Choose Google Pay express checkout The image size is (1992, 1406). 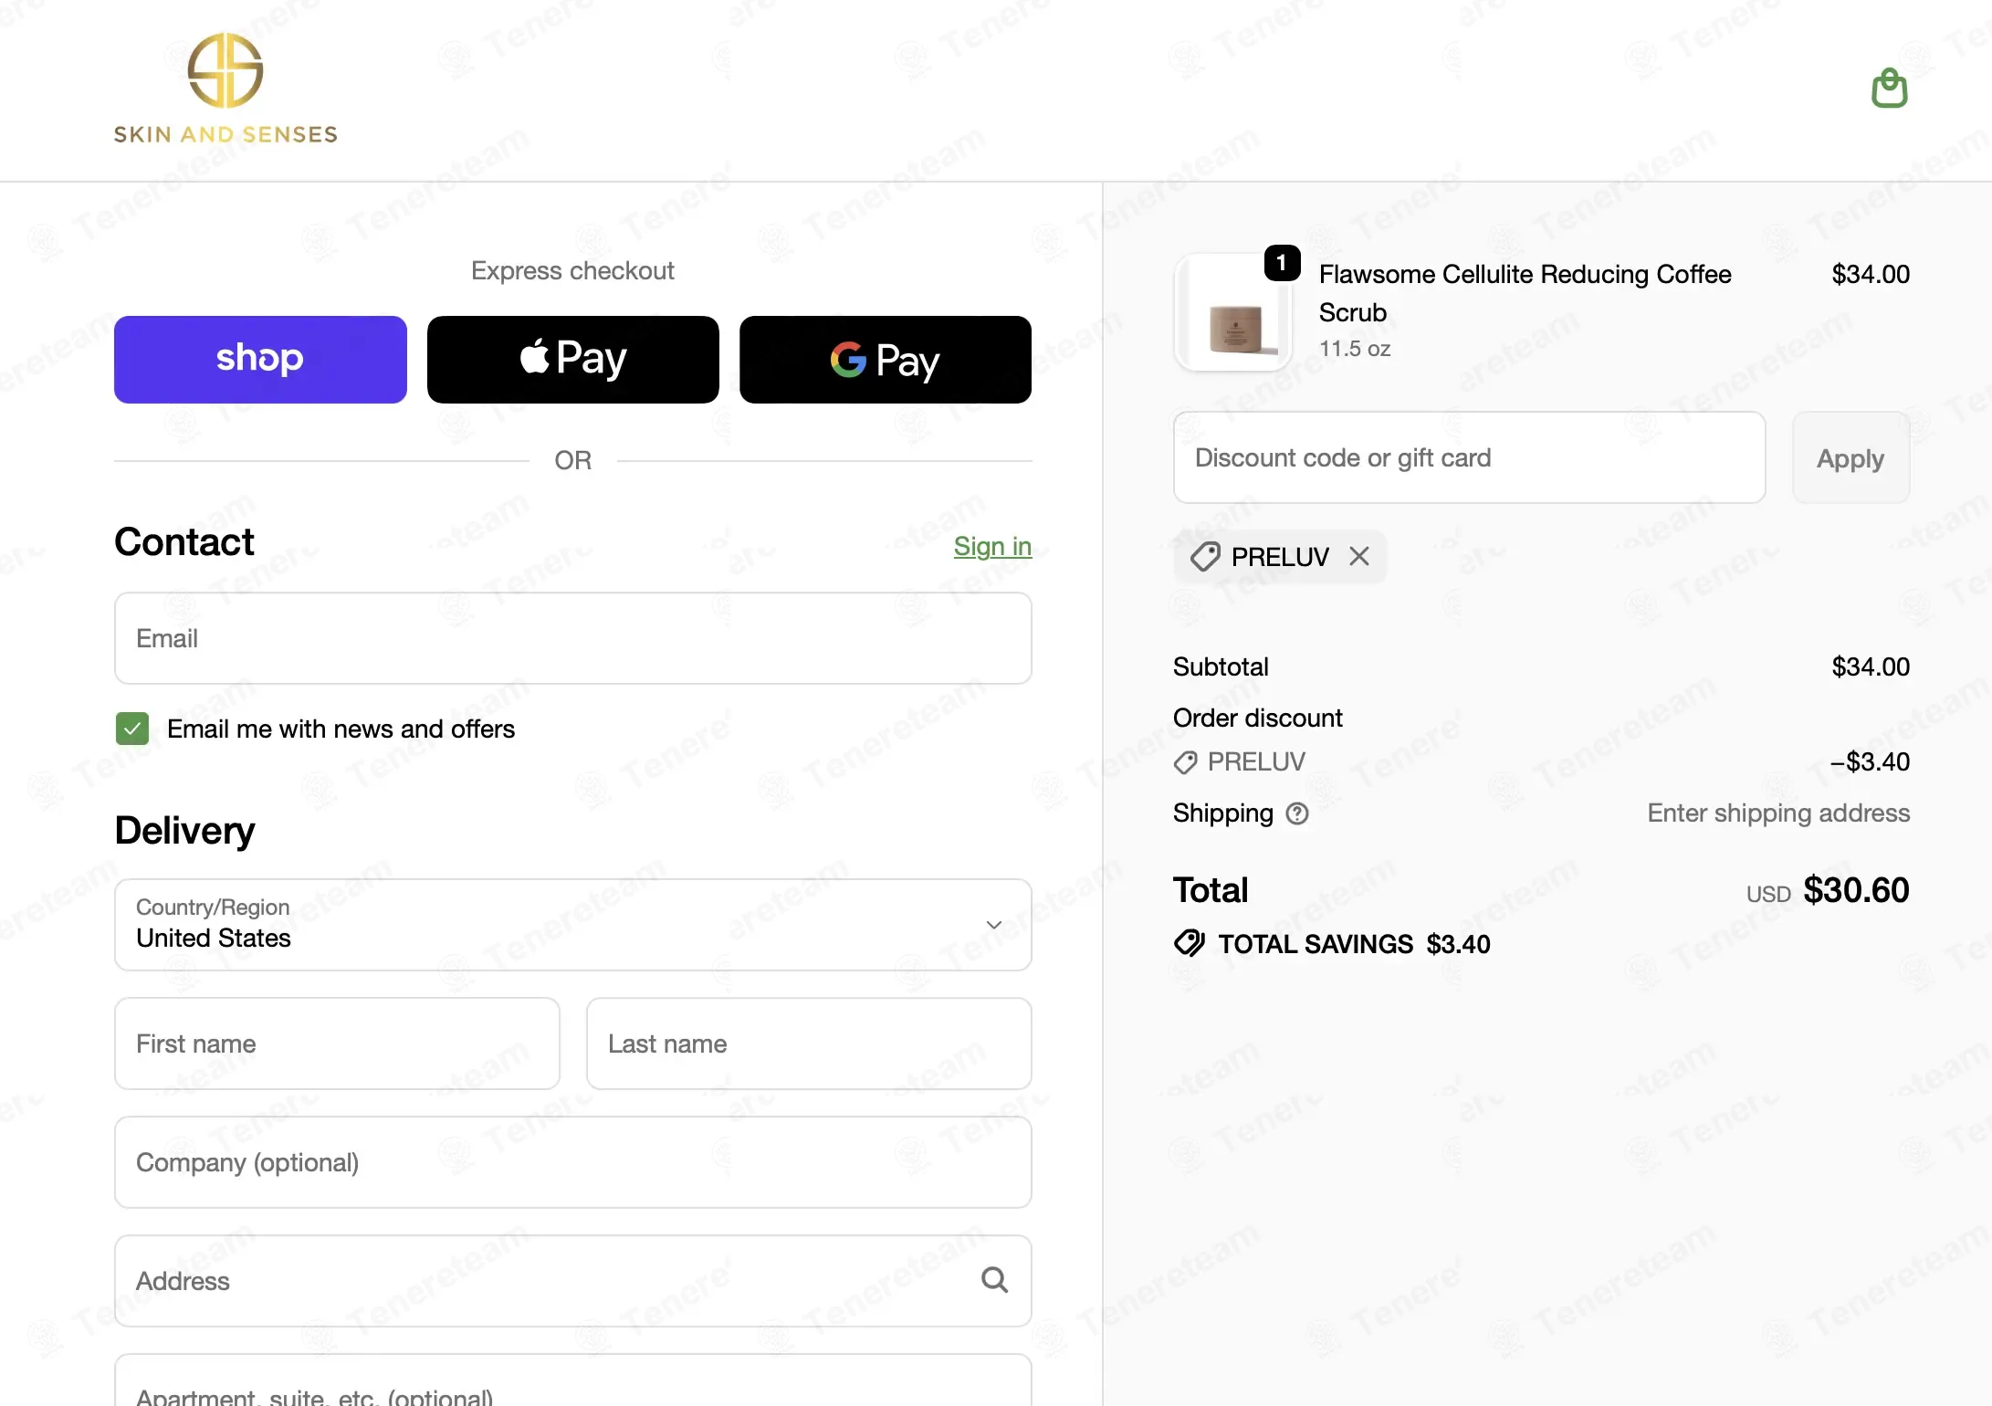coord(886,360)
